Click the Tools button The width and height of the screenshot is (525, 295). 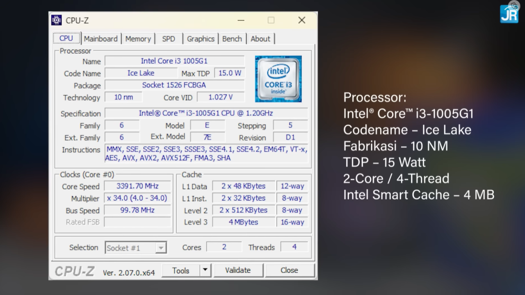coord(181,270)
